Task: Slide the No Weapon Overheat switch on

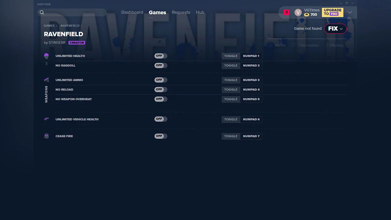Action: [x=161, y=99]
